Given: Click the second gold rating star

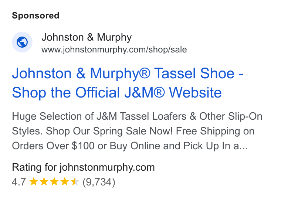Looking at the screenshot, I should [x=44, y=182].
